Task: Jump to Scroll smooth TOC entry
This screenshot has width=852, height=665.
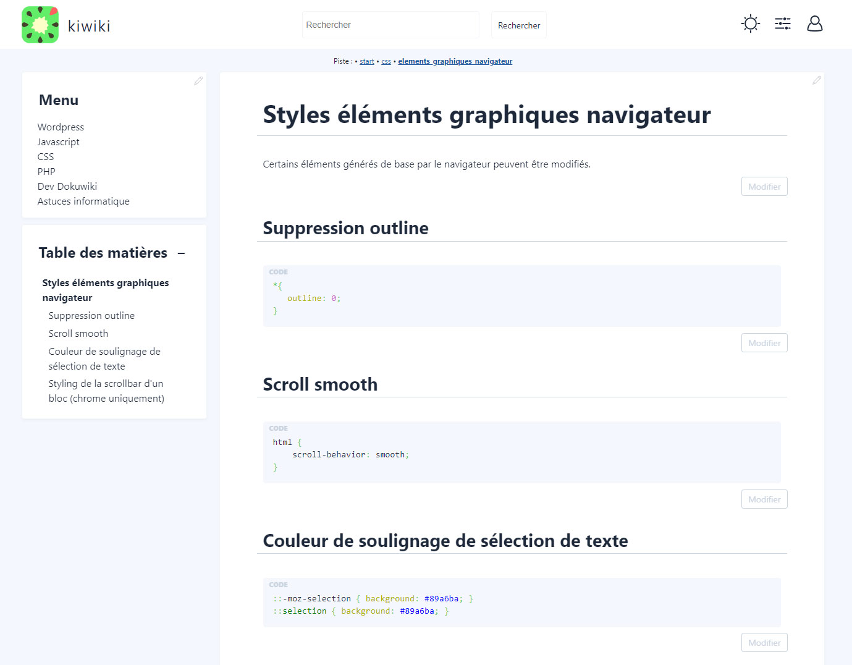Action: click(x=78, y=333)
